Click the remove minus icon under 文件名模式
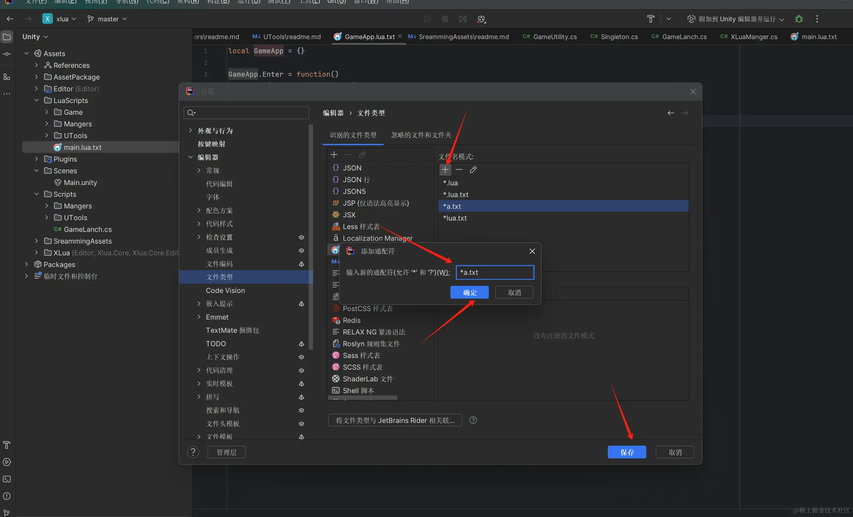The height and width of the screenshot is (517, 853). pyautogui.click(x=459, y=170)
